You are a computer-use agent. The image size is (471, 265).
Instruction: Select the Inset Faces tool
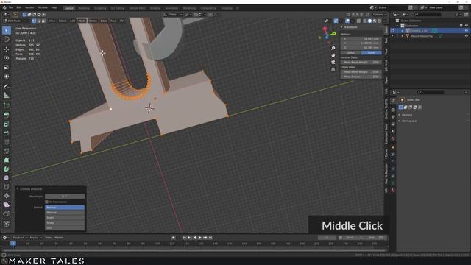click(7, 124)
